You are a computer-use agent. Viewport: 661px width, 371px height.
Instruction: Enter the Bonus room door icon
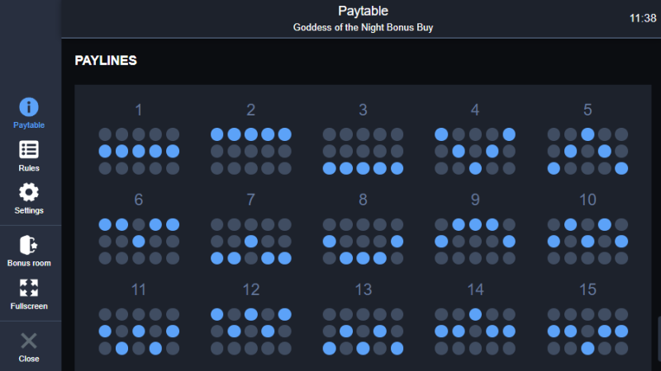(29, 245)
